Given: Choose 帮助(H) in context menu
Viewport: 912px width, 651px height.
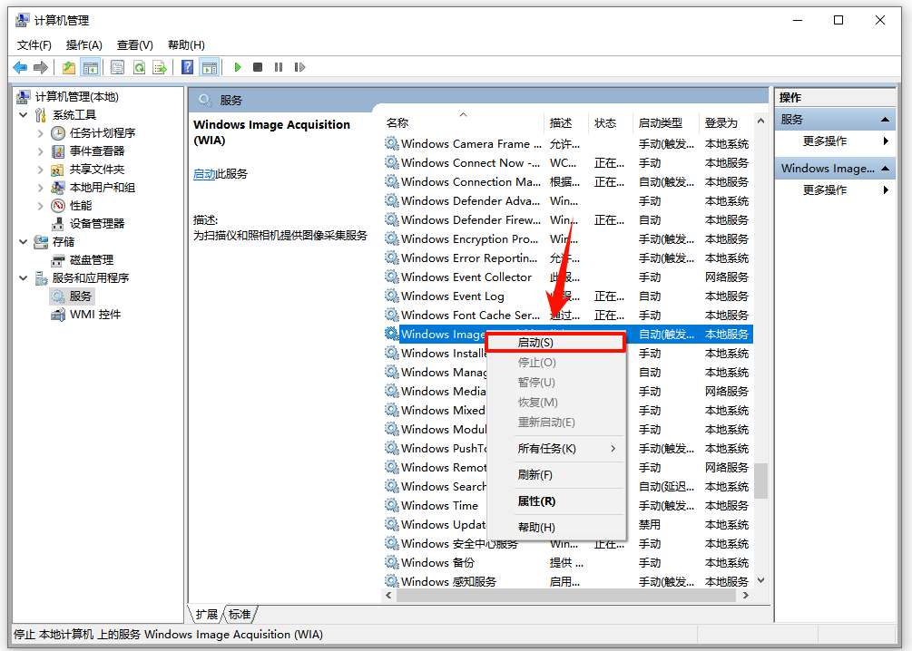Looking at the screenshot, I should [555, 527].
